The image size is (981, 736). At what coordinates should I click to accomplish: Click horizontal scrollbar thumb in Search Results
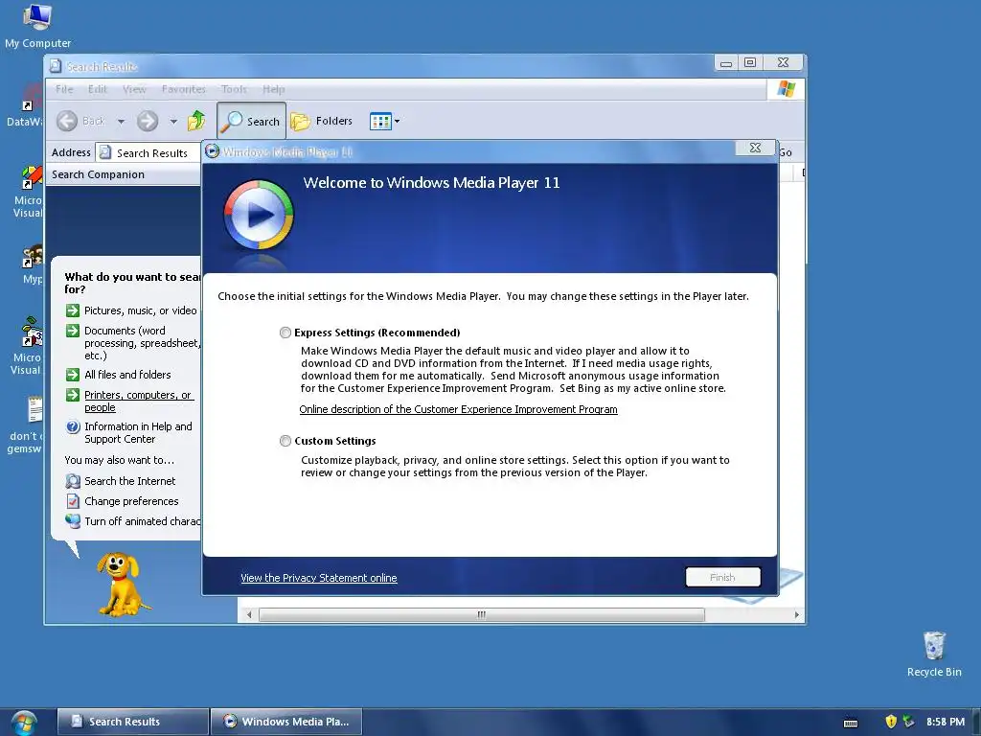tap(482, 614)
